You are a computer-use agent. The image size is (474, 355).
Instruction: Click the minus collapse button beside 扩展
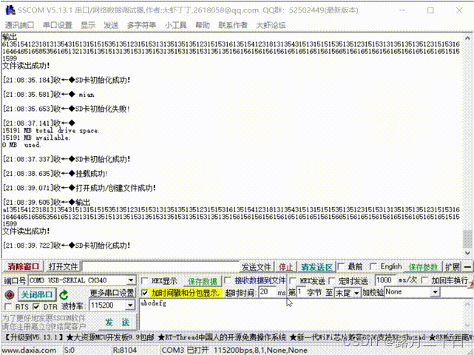(467, 267)
